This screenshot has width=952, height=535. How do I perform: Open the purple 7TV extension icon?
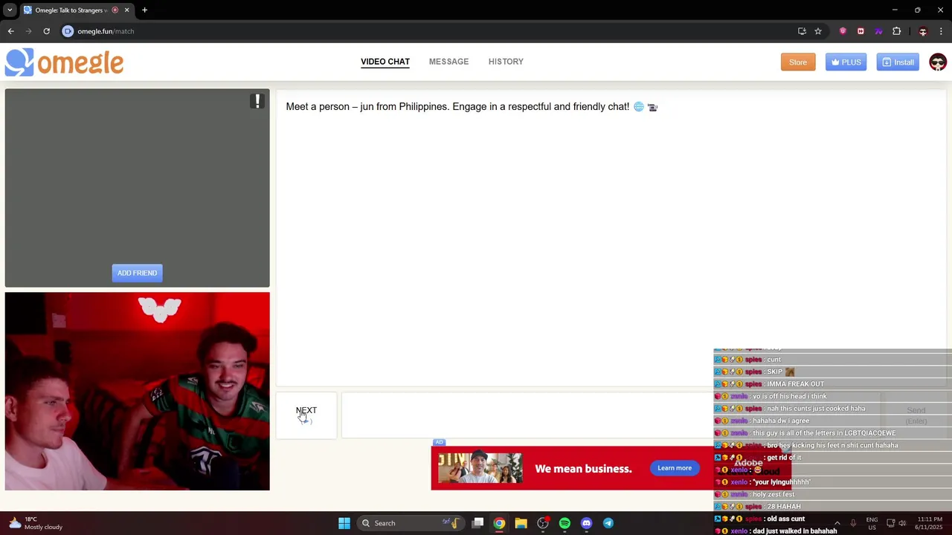pyautogui.click(x=878, y=31)
